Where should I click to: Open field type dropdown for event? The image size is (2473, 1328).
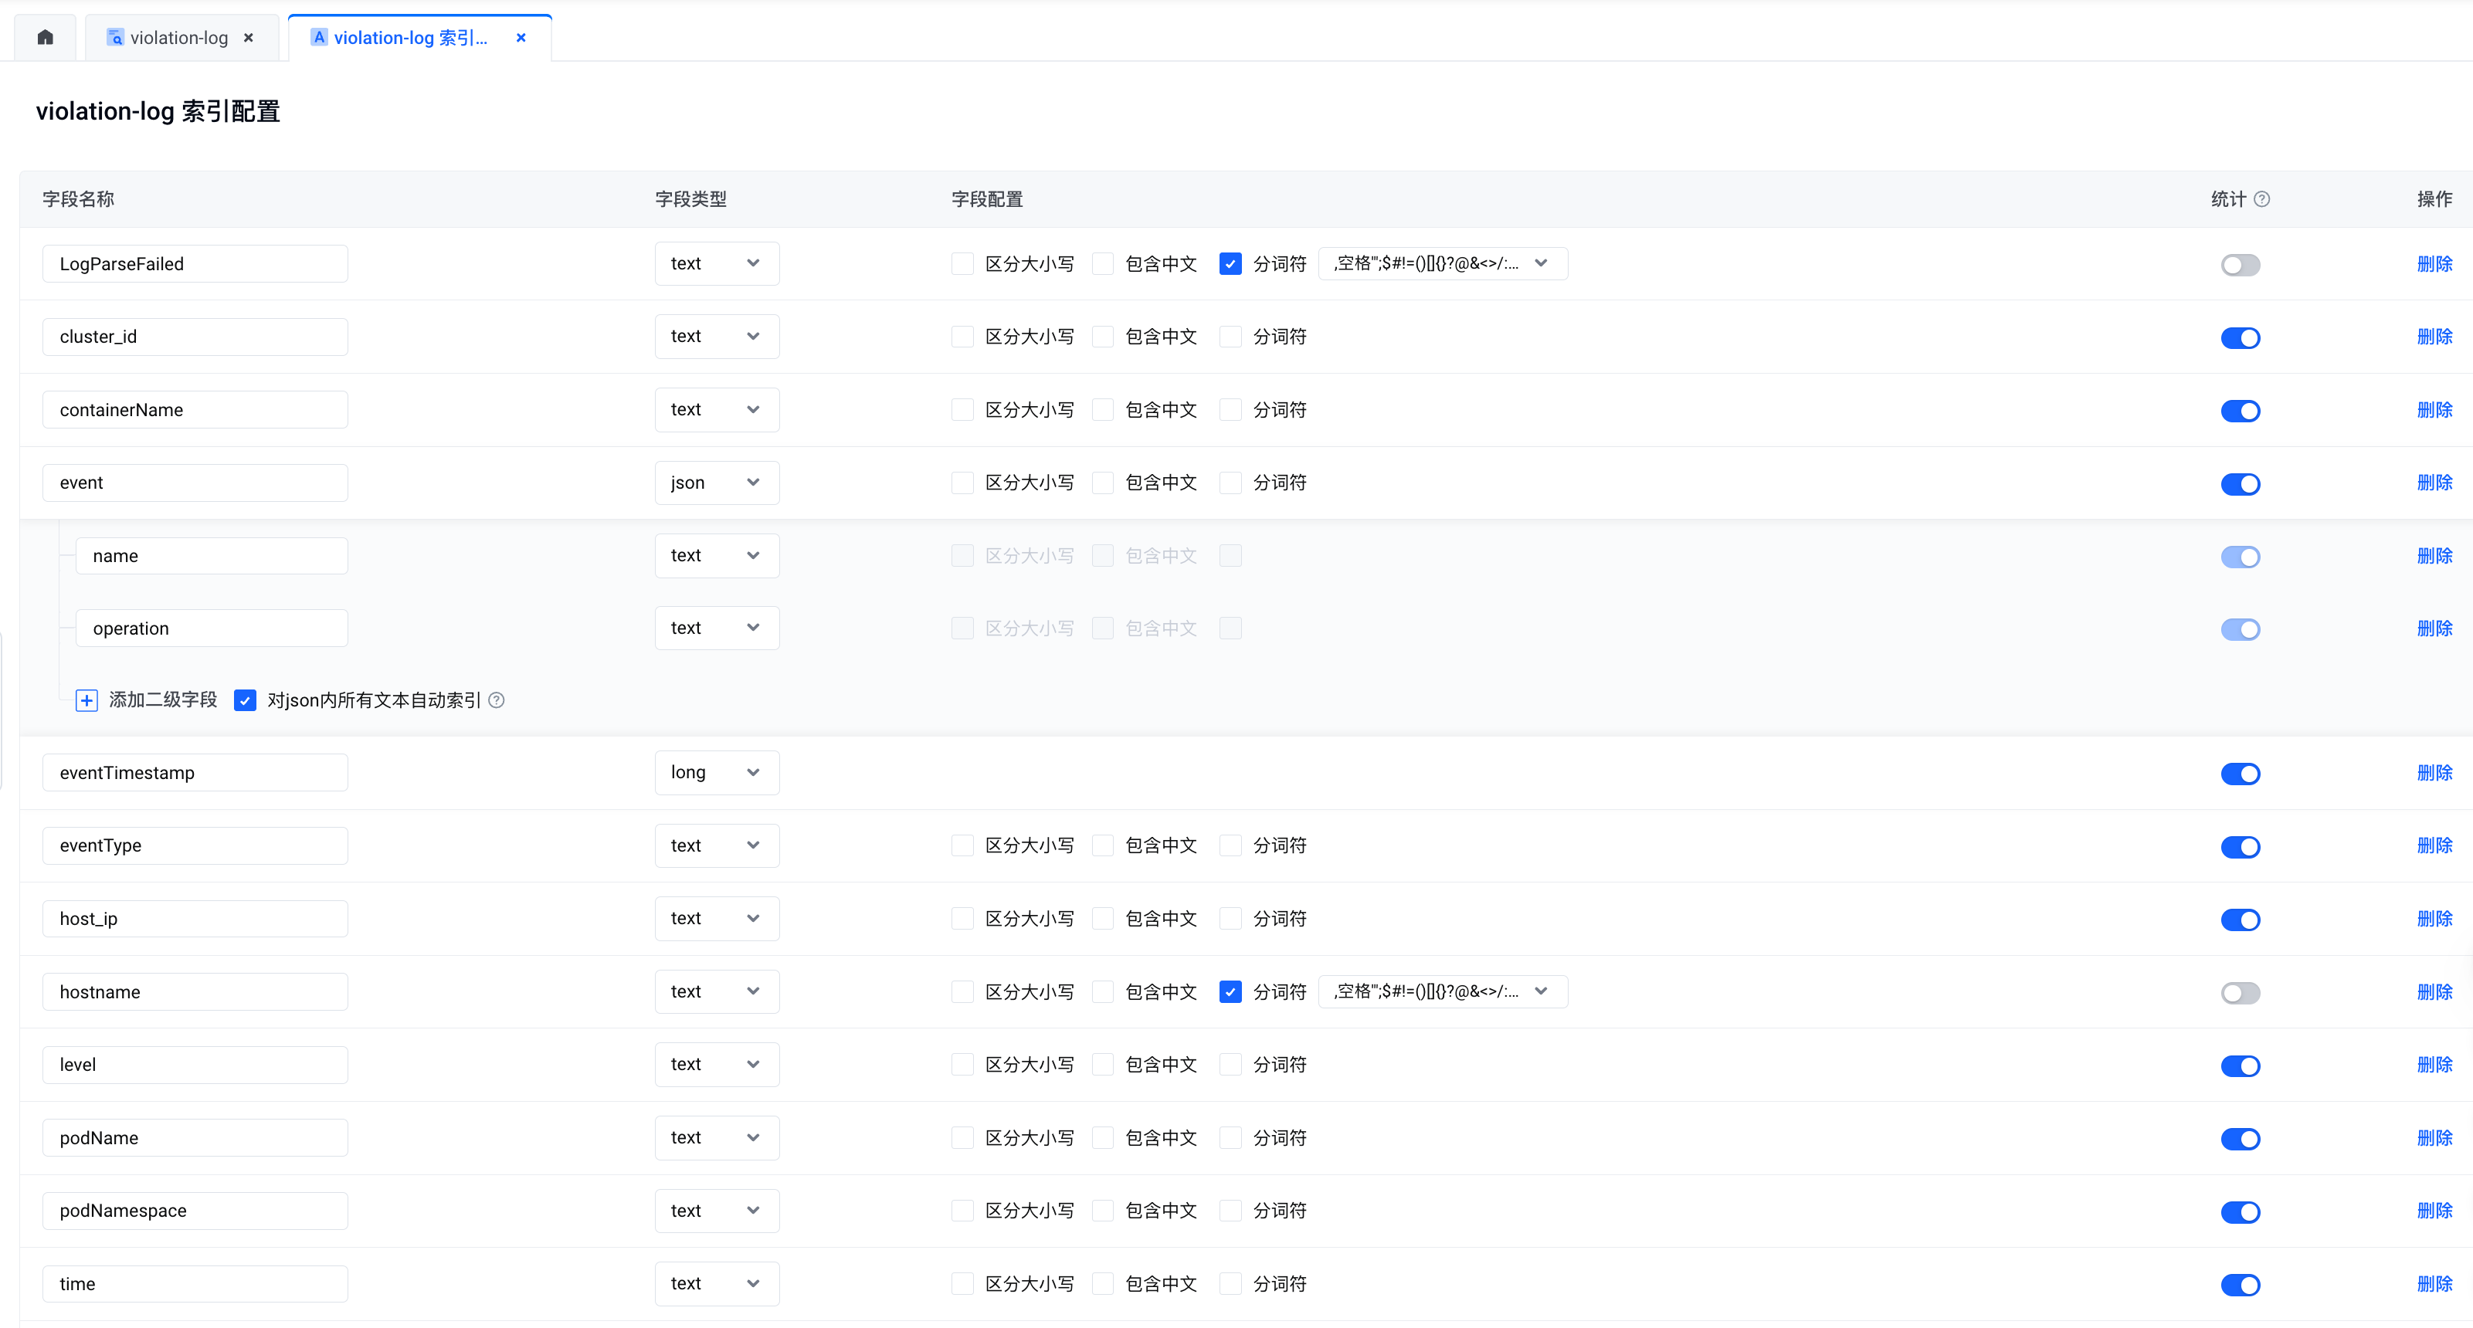tap(716, 483)
